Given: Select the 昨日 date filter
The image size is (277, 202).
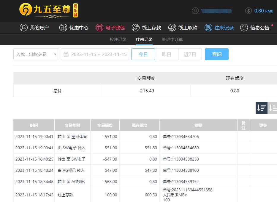Looking at the screenshot, I should (167, 54).
